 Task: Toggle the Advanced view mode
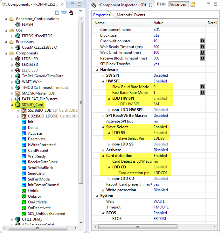coord(178,4)
